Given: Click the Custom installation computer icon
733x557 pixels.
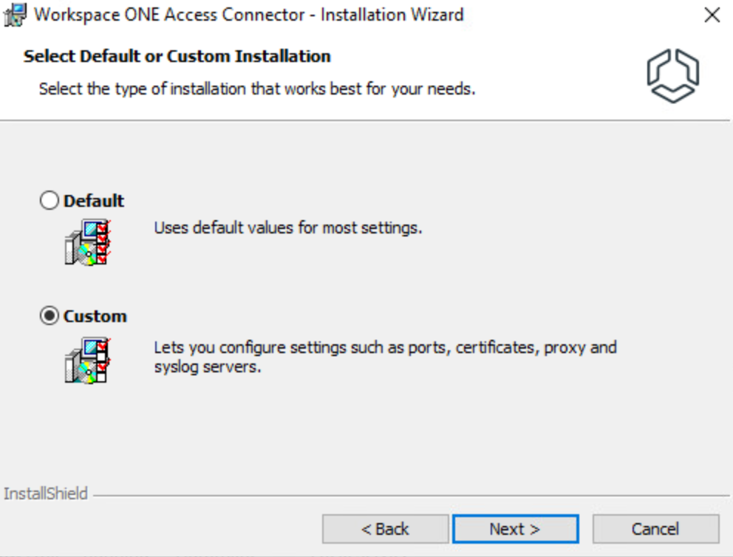Looking at the screenshot, I should click(86, 360).
